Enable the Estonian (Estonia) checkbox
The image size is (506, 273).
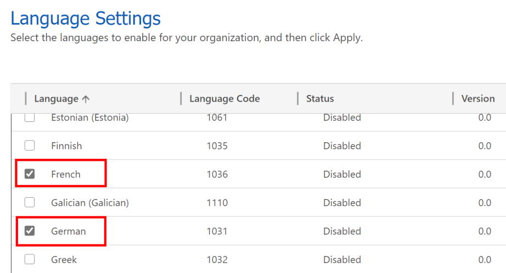pyautogui.click(x=30, y=118)
